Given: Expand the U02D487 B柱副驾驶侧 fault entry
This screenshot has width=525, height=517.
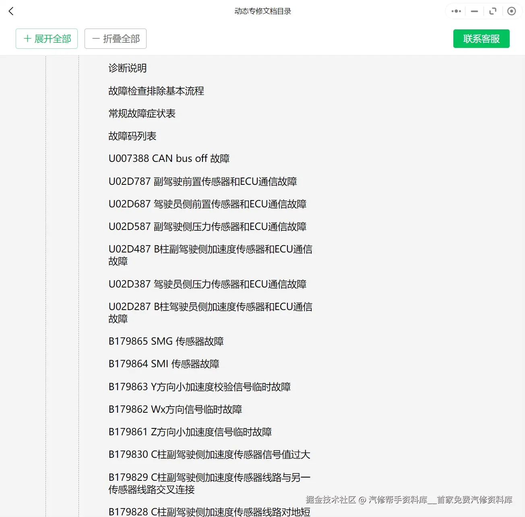Looking at the screenshot, I should coord(211,255).
